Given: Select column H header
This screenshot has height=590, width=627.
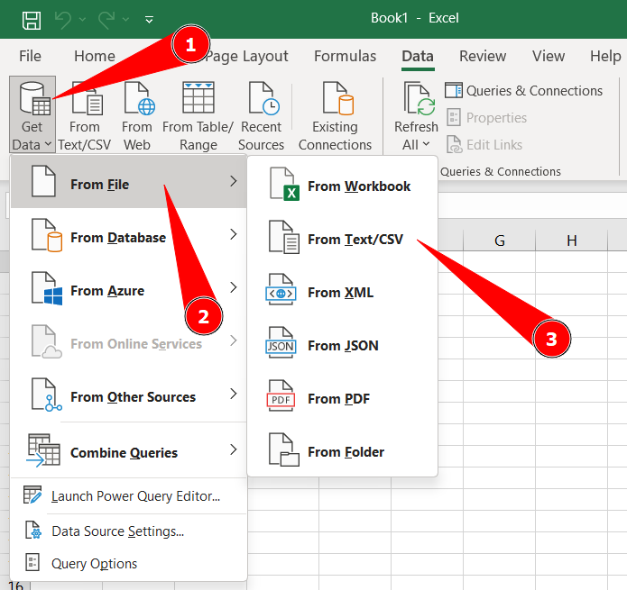Looking at the screenshot, I should pos(571,241).
